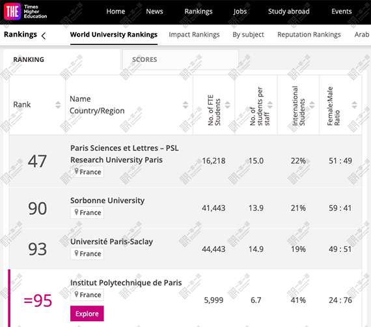Open the Arab rankings tab
Viewport: 371px width, 327px height.
coord(362,35)
